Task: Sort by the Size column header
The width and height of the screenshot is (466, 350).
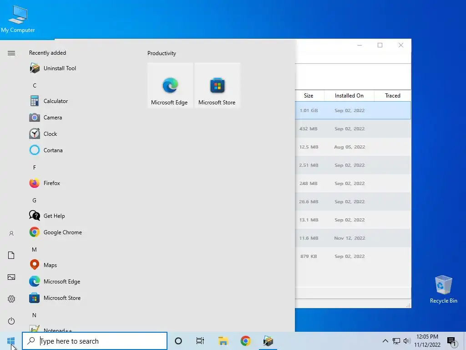Action: coord(309,96)
